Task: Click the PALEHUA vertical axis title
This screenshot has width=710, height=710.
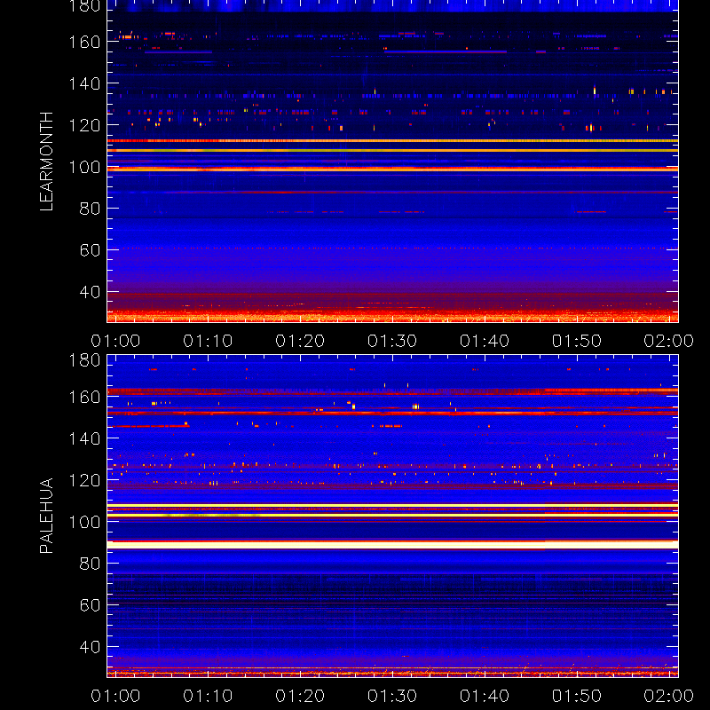Action: coord(47,516)
